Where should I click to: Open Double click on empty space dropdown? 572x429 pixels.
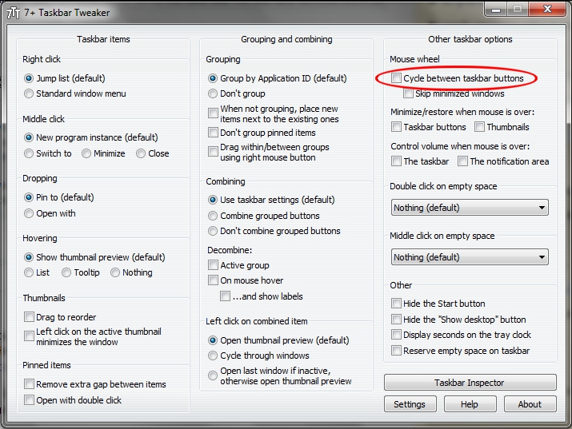tap(470, 208)
